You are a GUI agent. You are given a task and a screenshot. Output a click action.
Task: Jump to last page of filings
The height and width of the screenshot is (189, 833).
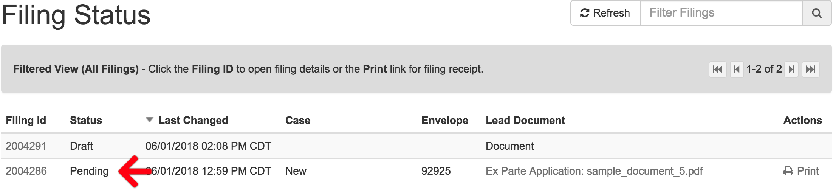pyautogui.click(x=811, y=70)
